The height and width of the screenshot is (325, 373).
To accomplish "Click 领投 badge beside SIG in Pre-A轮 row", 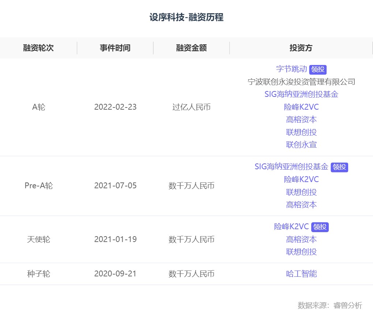I will tap(339, 167).
